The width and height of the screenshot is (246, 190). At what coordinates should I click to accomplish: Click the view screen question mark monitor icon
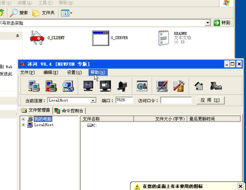pyautogui.click(x=88, y=86)
